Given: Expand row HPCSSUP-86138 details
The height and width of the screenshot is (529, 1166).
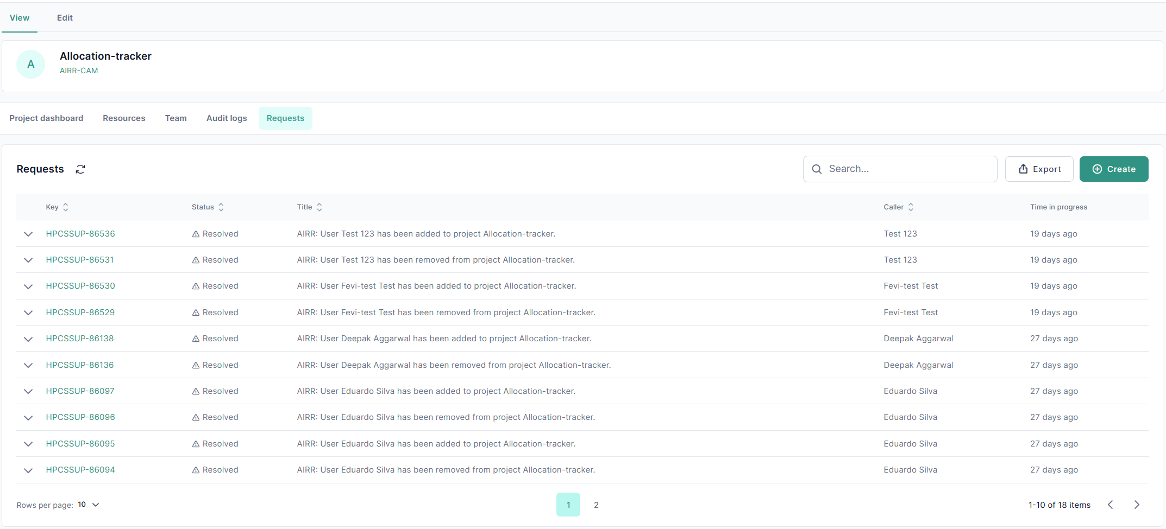Looking at the screenshot, I should pos(28,339).
